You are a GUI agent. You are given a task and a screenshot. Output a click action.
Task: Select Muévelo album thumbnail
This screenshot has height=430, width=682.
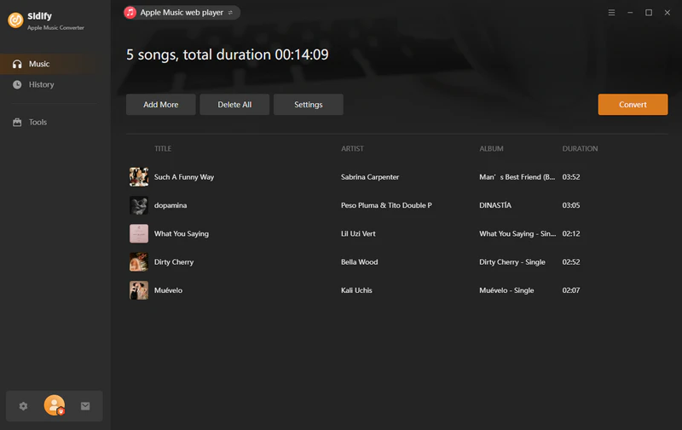(139, 290)
